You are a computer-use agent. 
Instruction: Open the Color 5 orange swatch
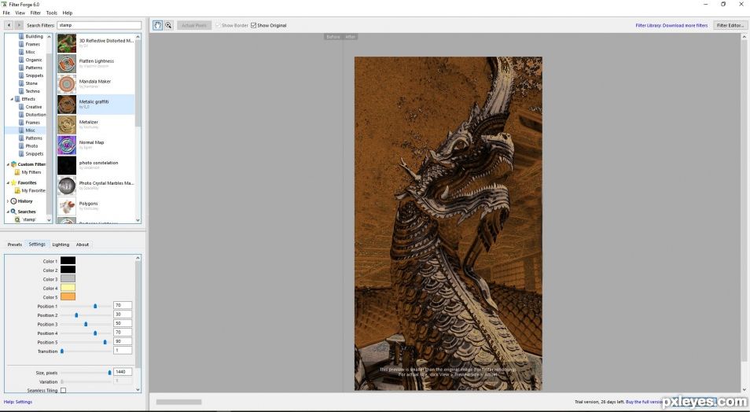pyautogui.click(x=68, y=296)
